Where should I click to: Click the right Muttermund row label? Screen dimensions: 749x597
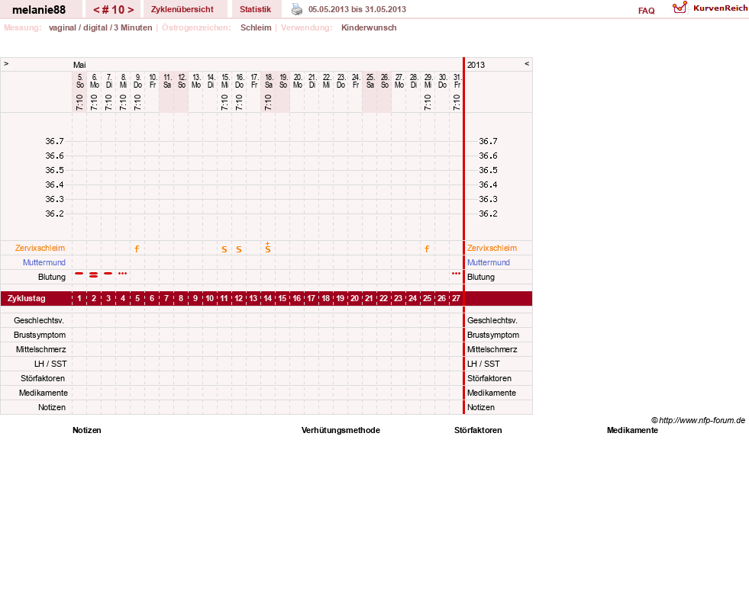coord(488,262)
